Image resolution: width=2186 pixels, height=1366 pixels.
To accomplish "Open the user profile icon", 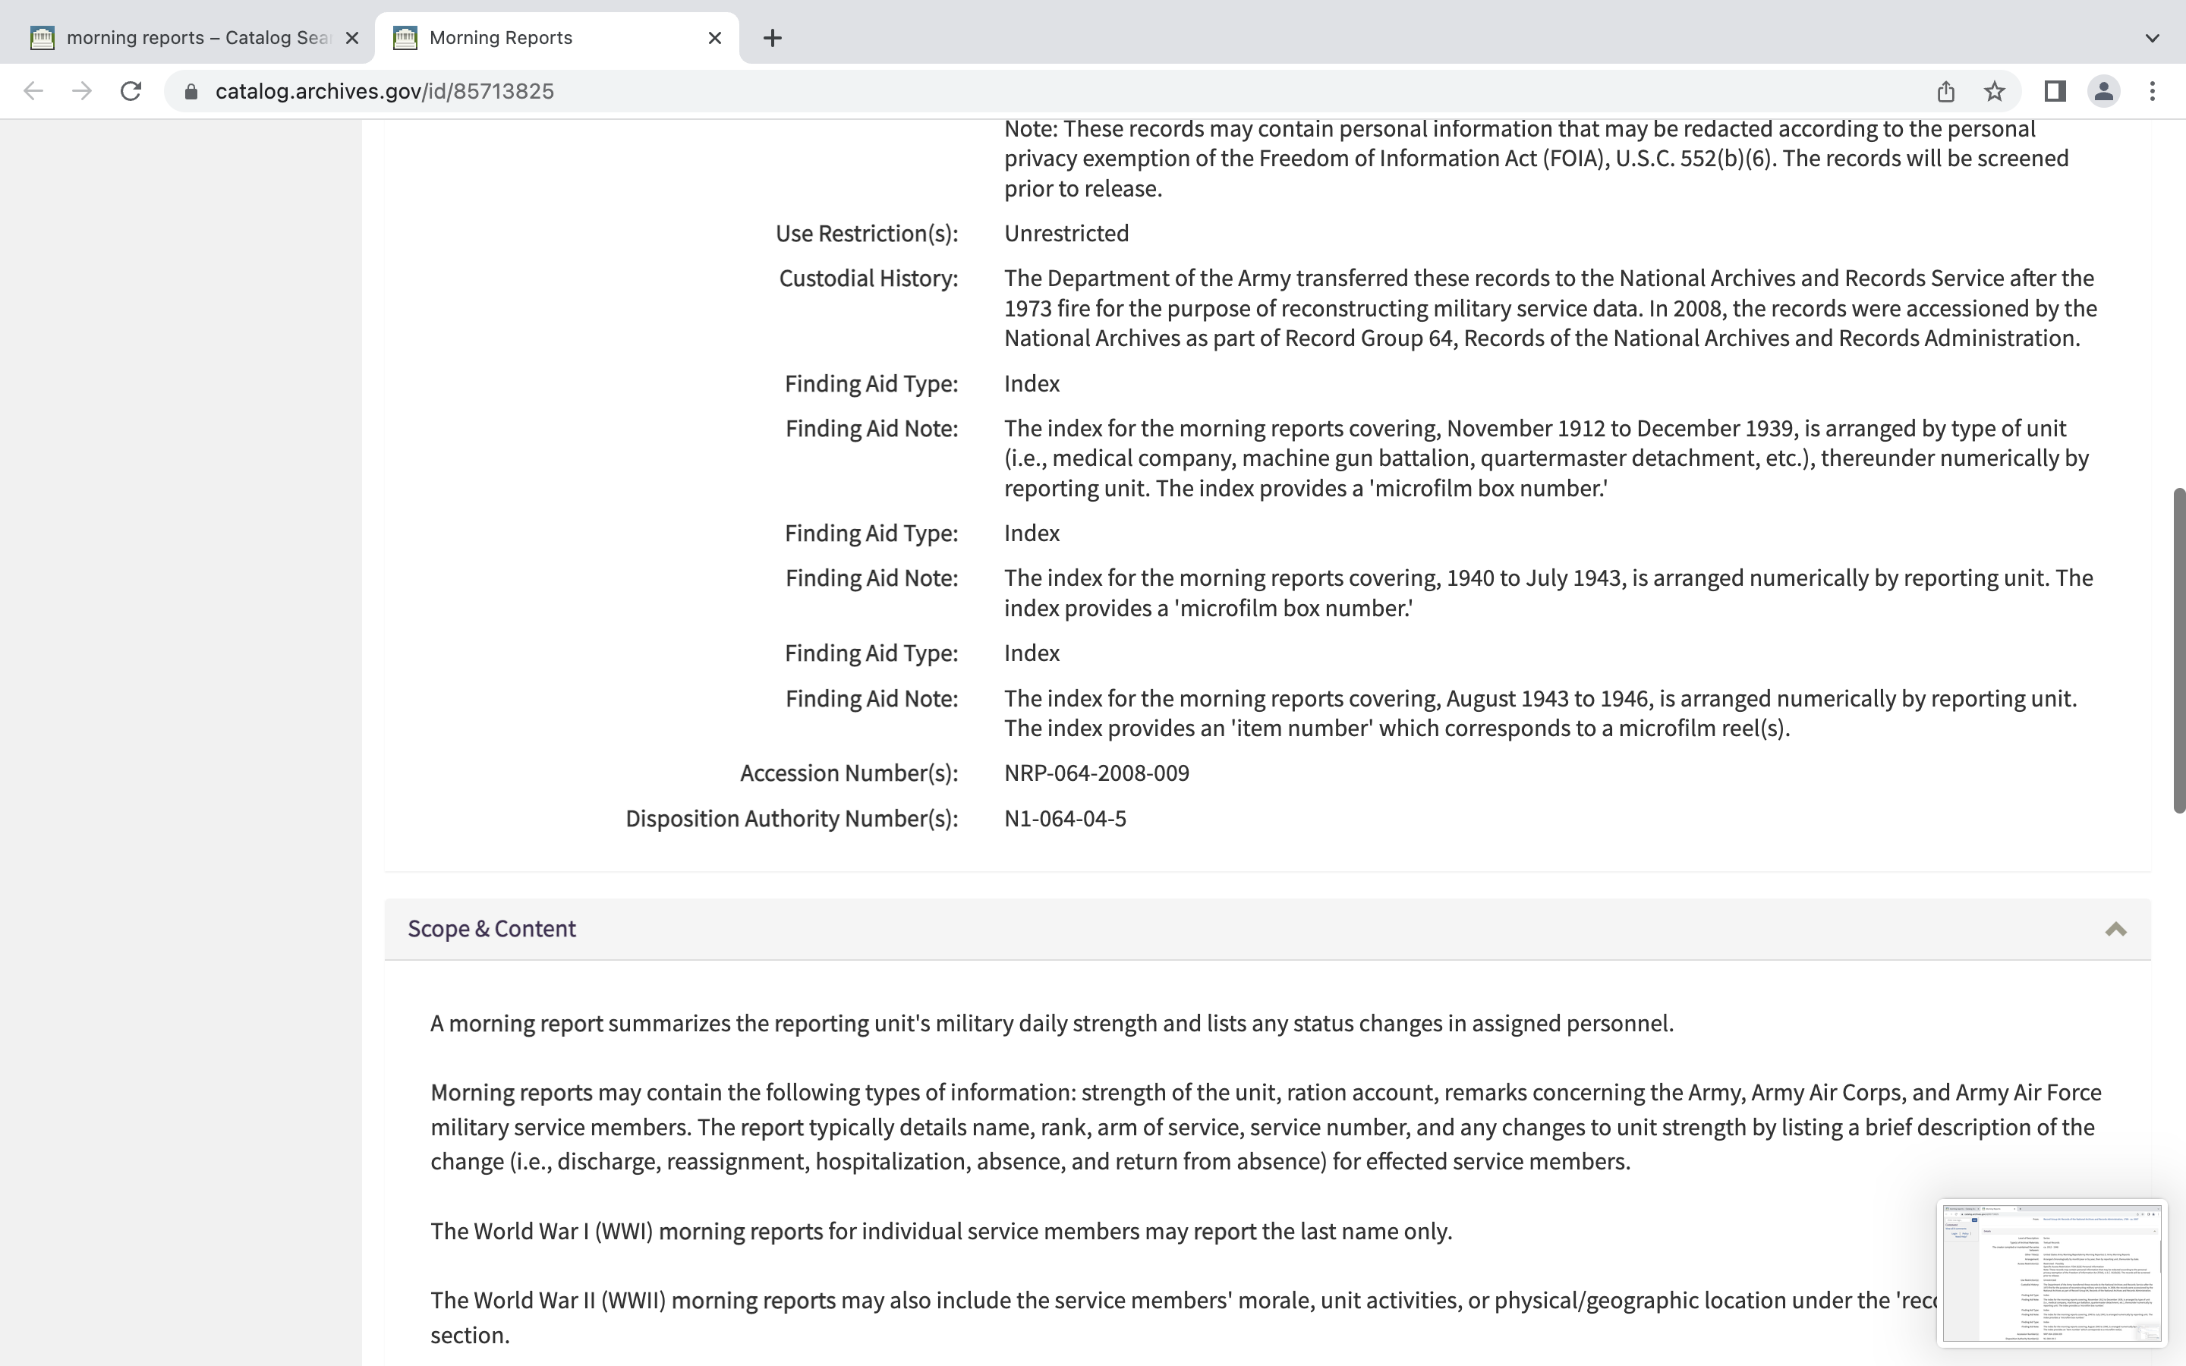I will click(x=2103, y=91).
